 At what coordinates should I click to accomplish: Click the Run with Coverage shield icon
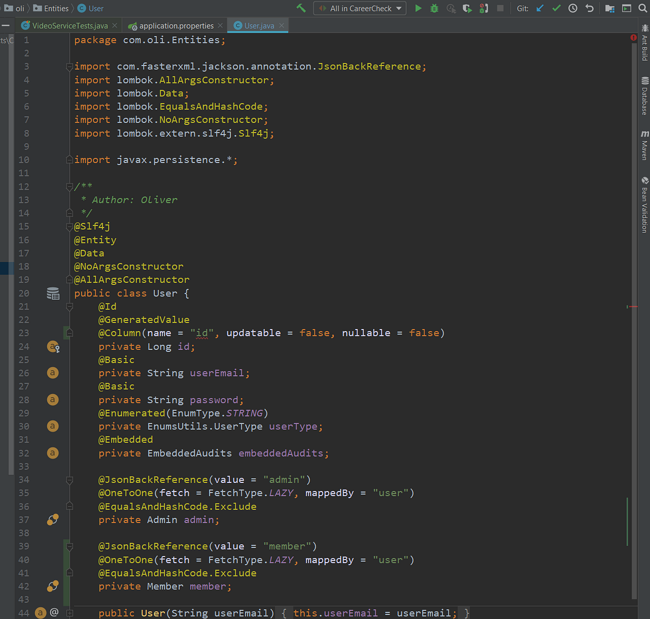(467, 8)
